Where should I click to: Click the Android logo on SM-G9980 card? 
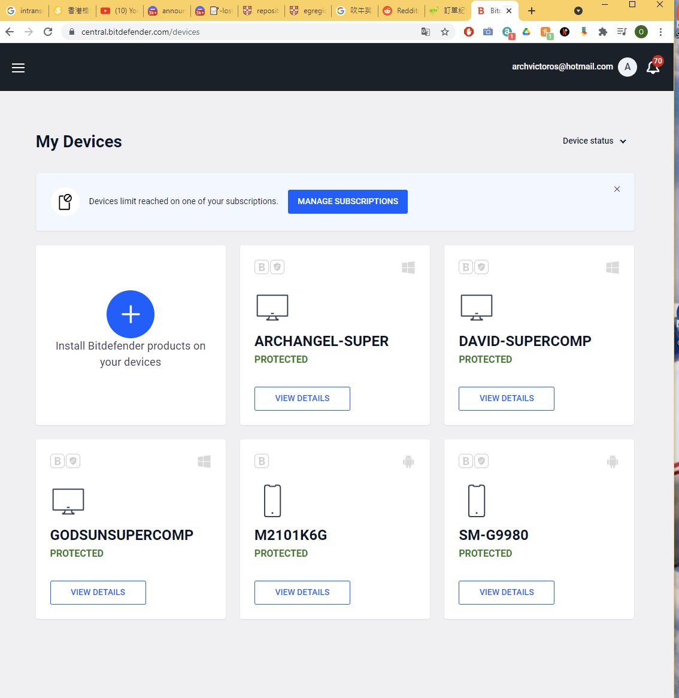point(613,462)
